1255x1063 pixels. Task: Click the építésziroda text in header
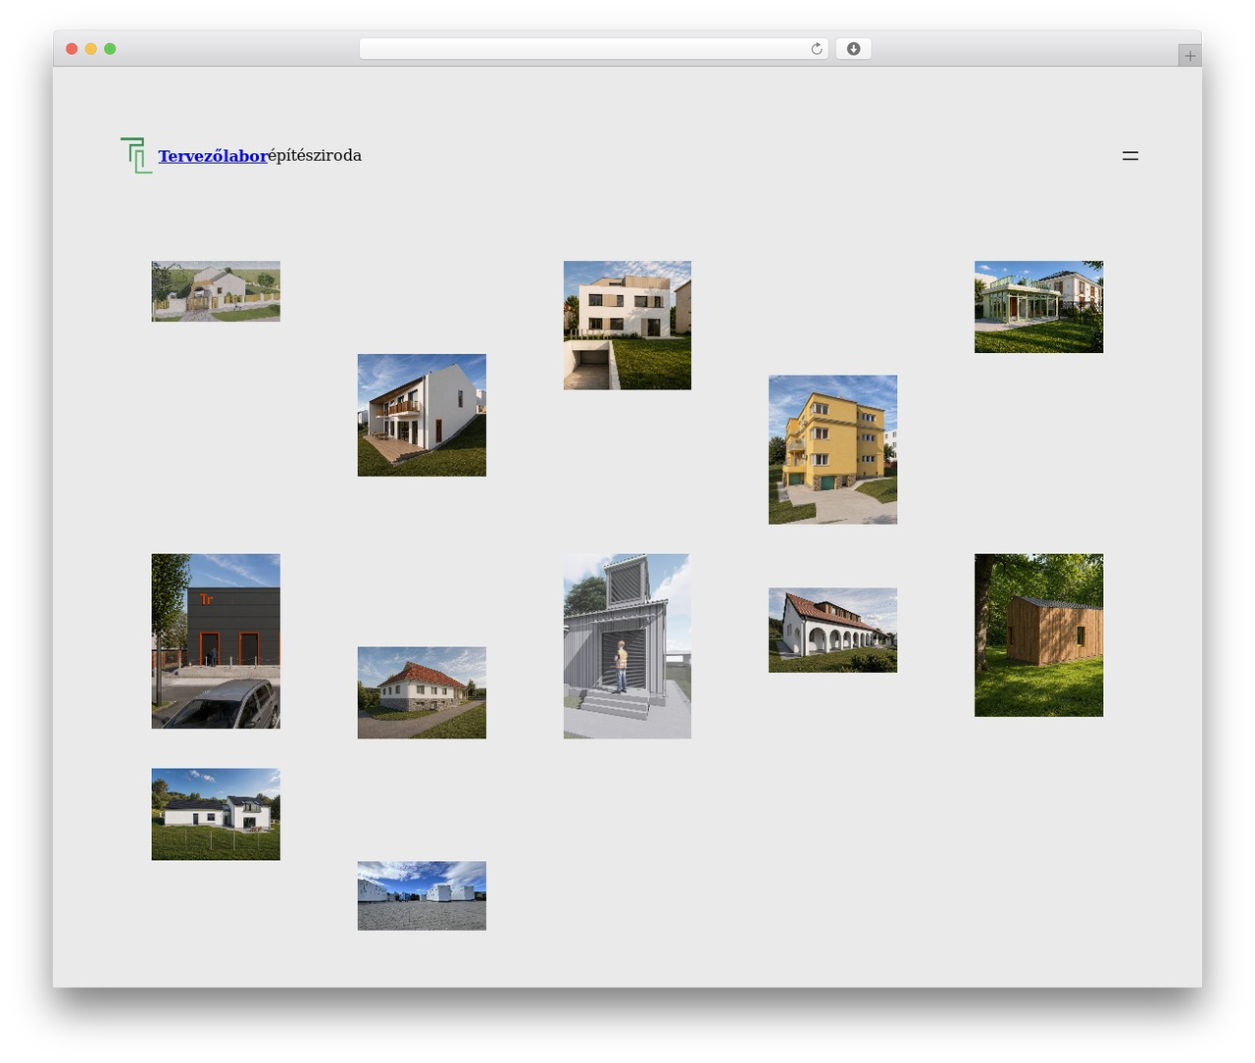[x=315, y=156]
